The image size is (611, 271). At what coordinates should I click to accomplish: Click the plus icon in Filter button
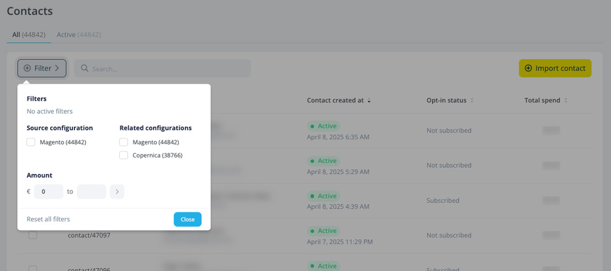click(27, 68)
